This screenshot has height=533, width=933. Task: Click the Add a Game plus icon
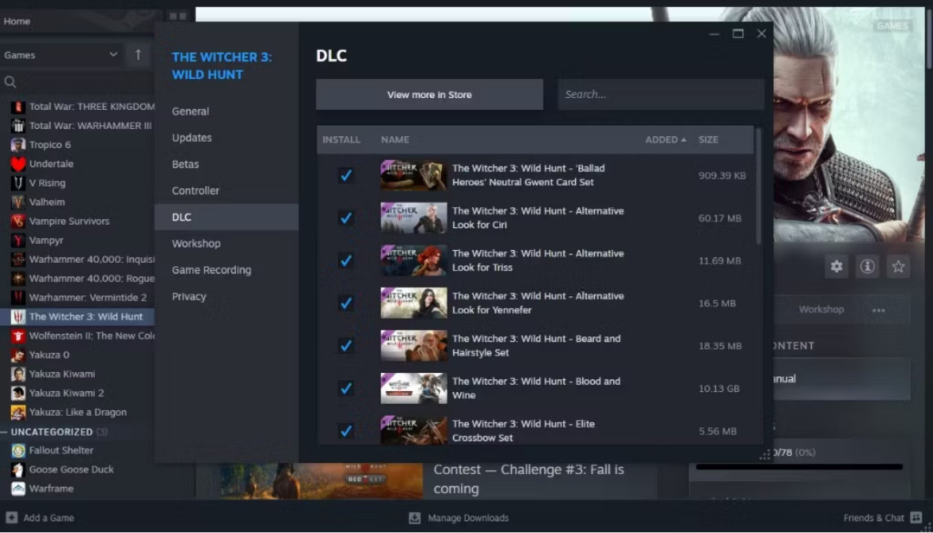click(11, 518)
